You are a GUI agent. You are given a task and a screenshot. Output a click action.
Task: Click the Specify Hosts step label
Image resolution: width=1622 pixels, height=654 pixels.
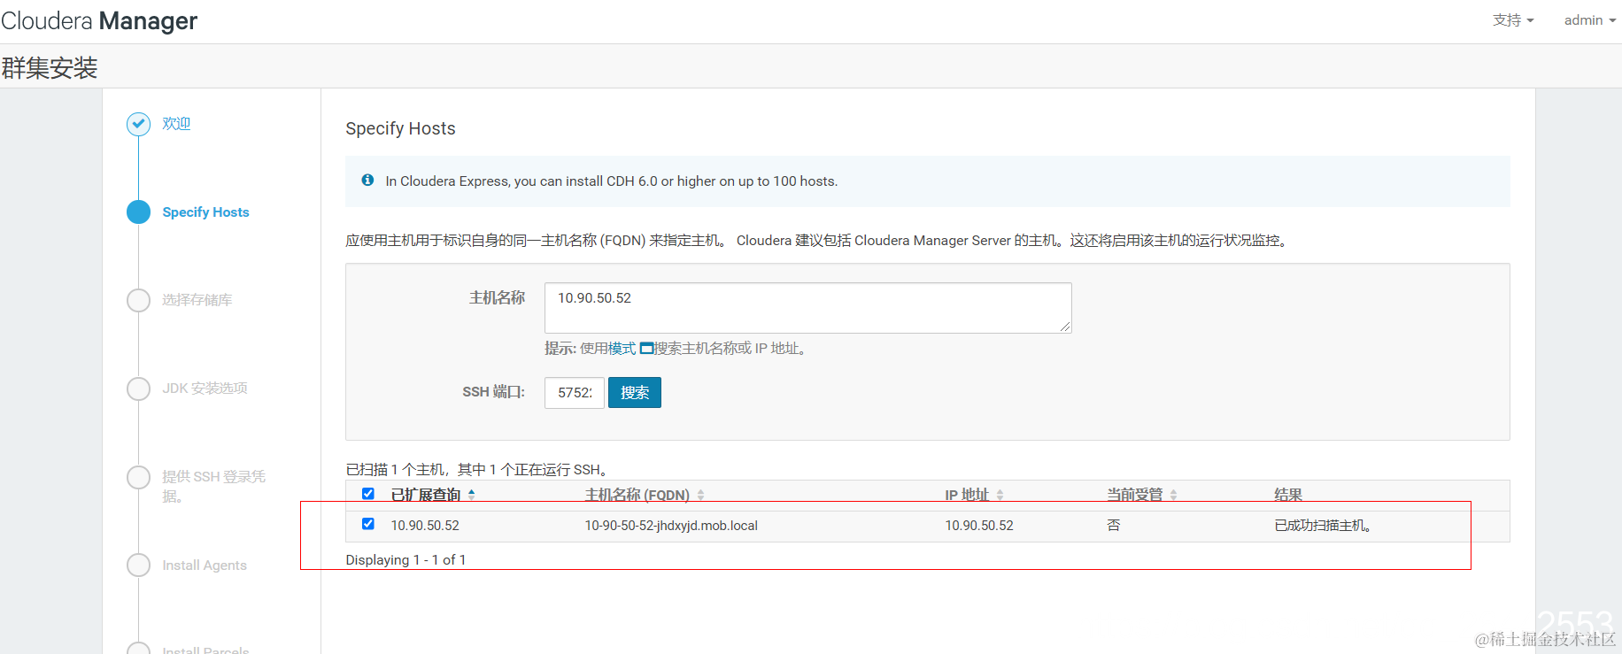coord(205,212)
